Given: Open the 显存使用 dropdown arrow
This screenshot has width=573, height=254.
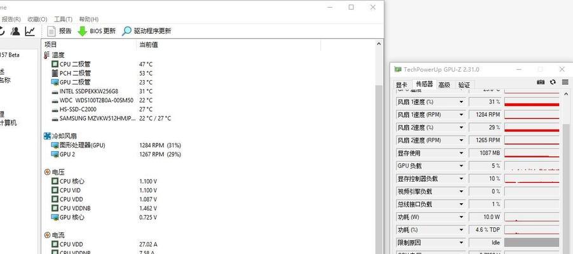Looking at the screenshot, I should (461, 153).
